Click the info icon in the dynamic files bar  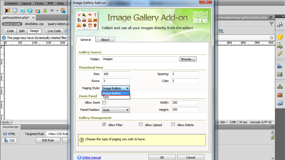(4, 38)
